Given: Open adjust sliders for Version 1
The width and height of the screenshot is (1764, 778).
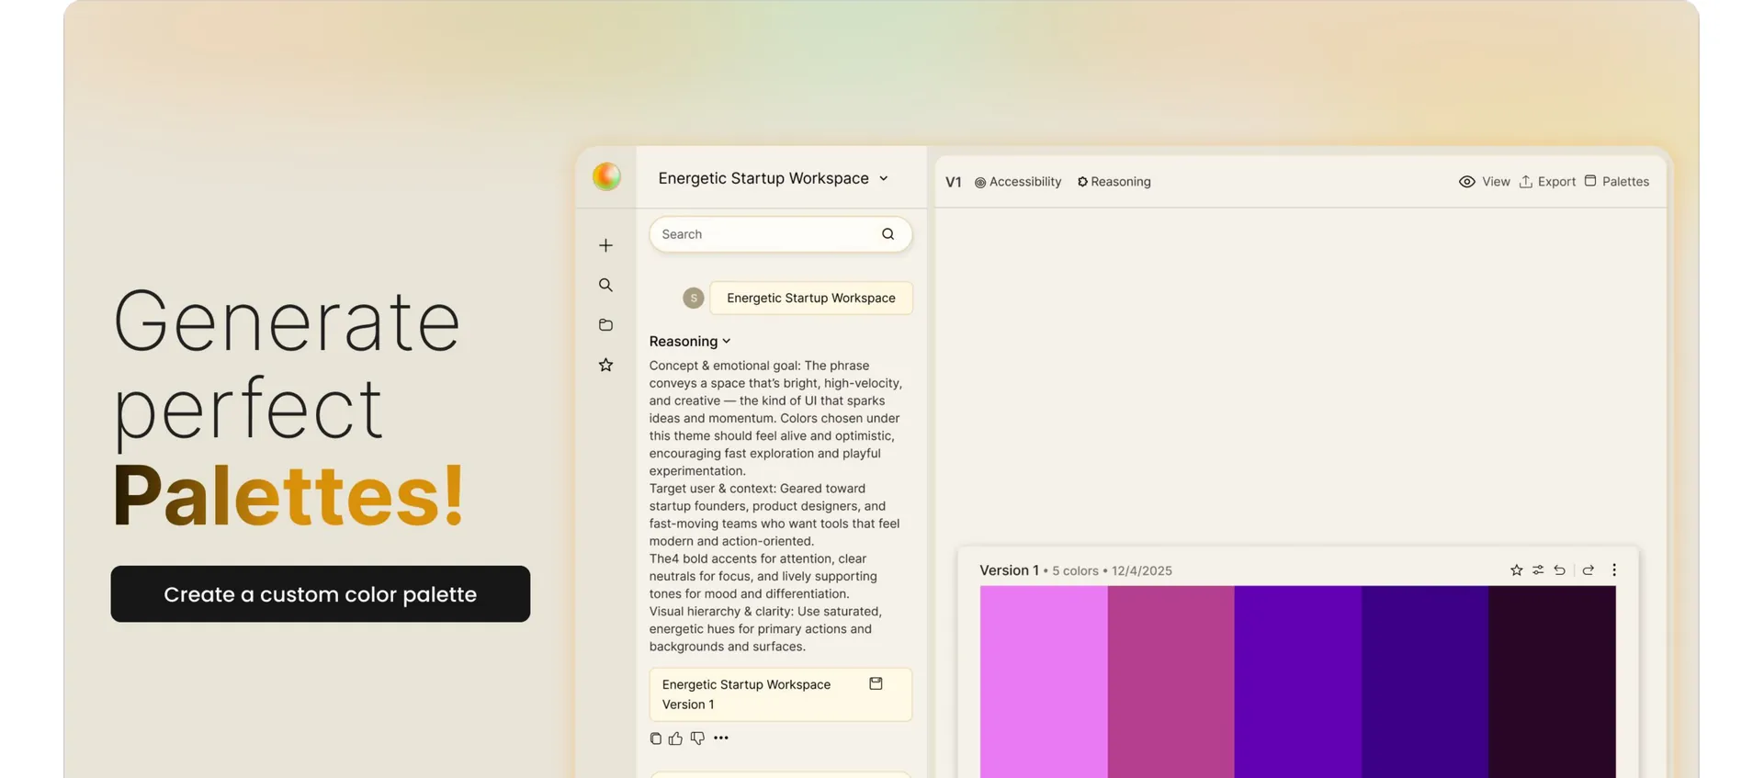Looking at the screenshot, I should pos(1538,570).
